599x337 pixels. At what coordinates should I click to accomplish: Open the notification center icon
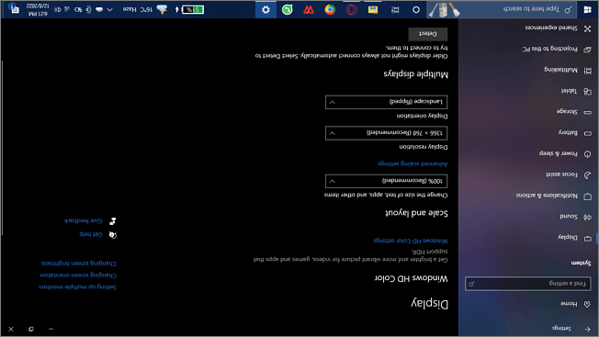coord(15,8)
